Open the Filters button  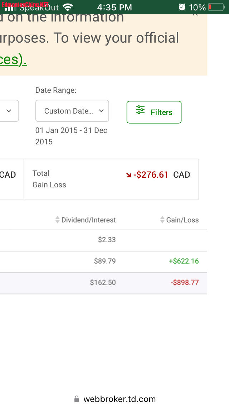point(154,112)
